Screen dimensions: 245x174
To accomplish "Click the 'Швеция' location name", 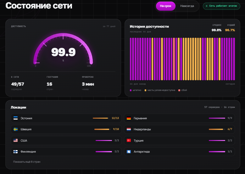I will click(x=26, y=129).
